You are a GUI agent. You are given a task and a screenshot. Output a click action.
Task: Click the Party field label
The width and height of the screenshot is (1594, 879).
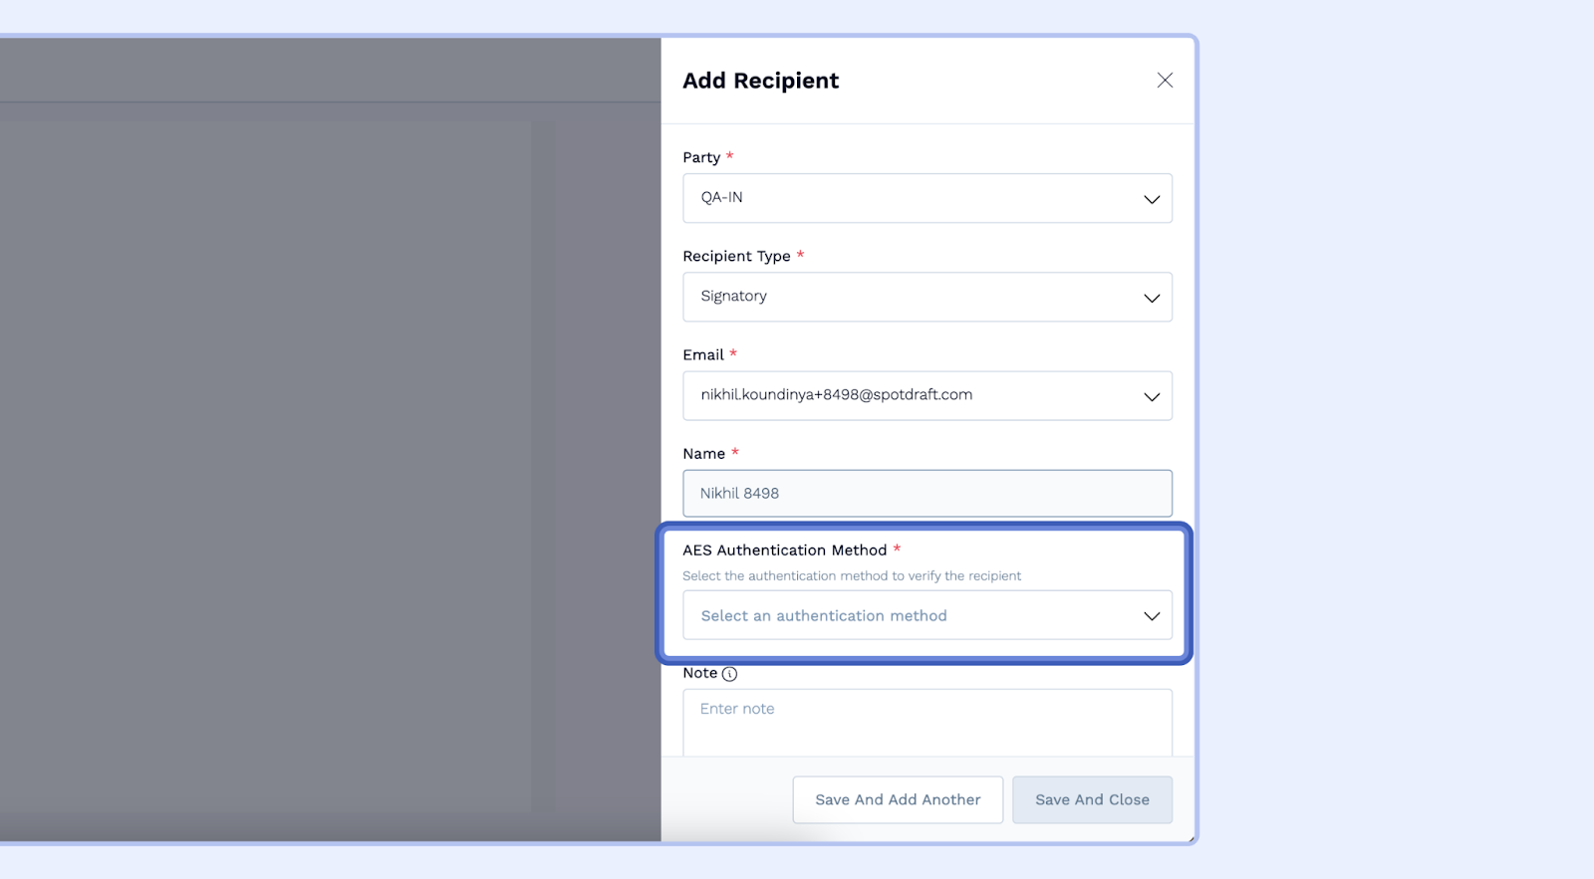click(x=701, y=157)
